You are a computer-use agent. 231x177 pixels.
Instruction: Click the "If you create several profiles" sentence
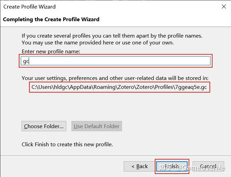pos(112,36)
